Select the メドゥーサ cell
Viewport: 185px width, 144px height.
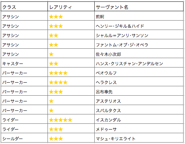[x=139, y=128]
